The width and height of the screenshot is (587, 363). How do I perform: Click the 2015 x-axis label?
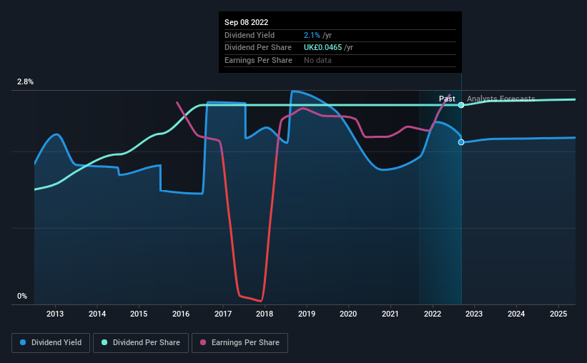139,314
